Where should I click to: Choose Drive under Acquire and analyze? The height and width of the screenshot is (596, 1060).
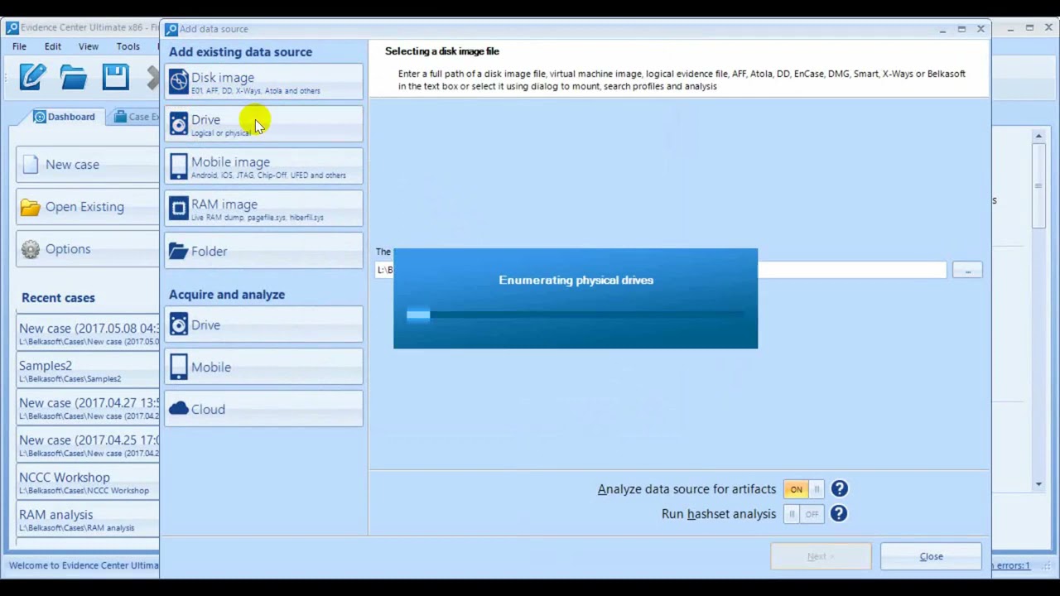(x=264, y=324)
